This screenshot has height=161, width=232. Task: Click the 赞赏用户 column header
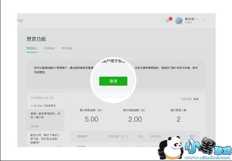point(82,136)
